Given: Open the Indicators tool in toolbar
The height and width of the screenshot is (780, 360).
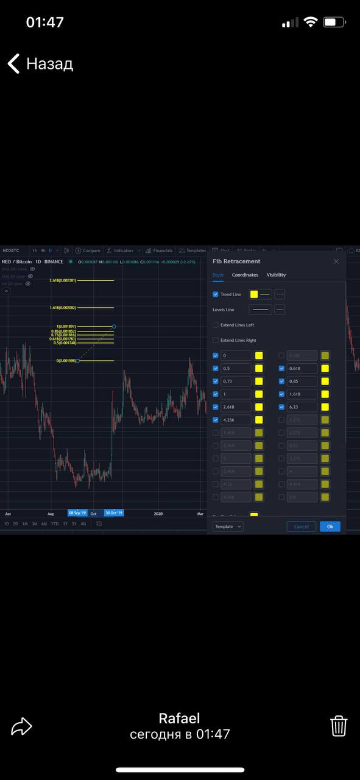Looking at the screenshot, I should coord(120,250).
